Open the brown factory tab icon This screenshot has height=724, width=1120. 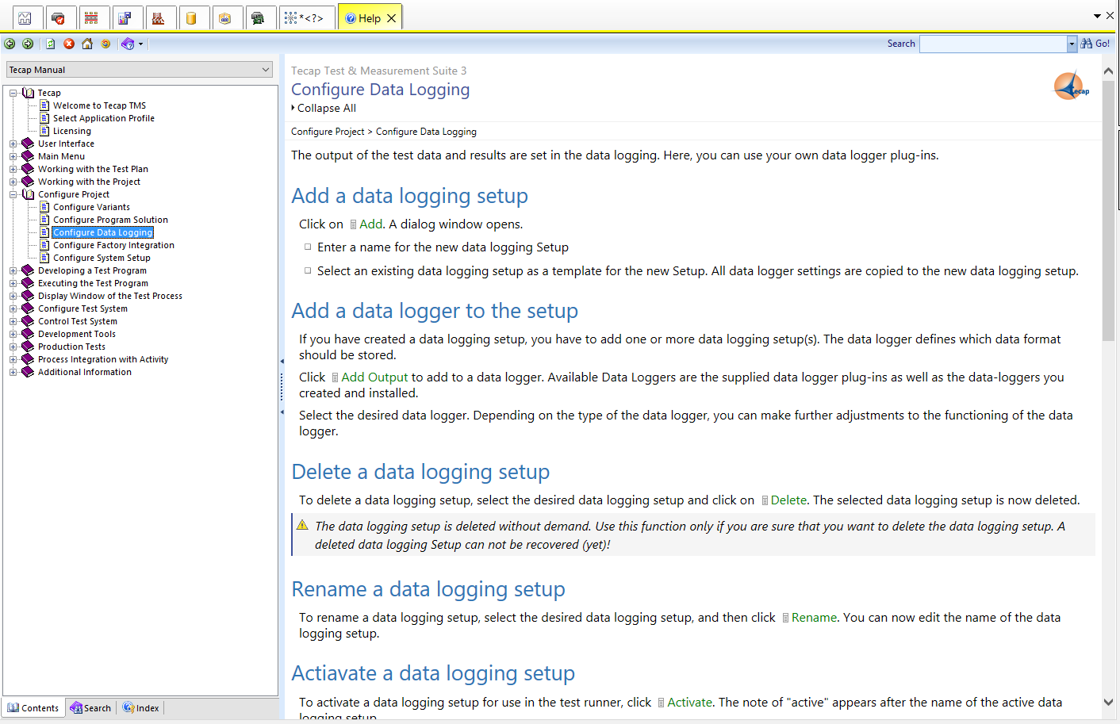[158, 18]
